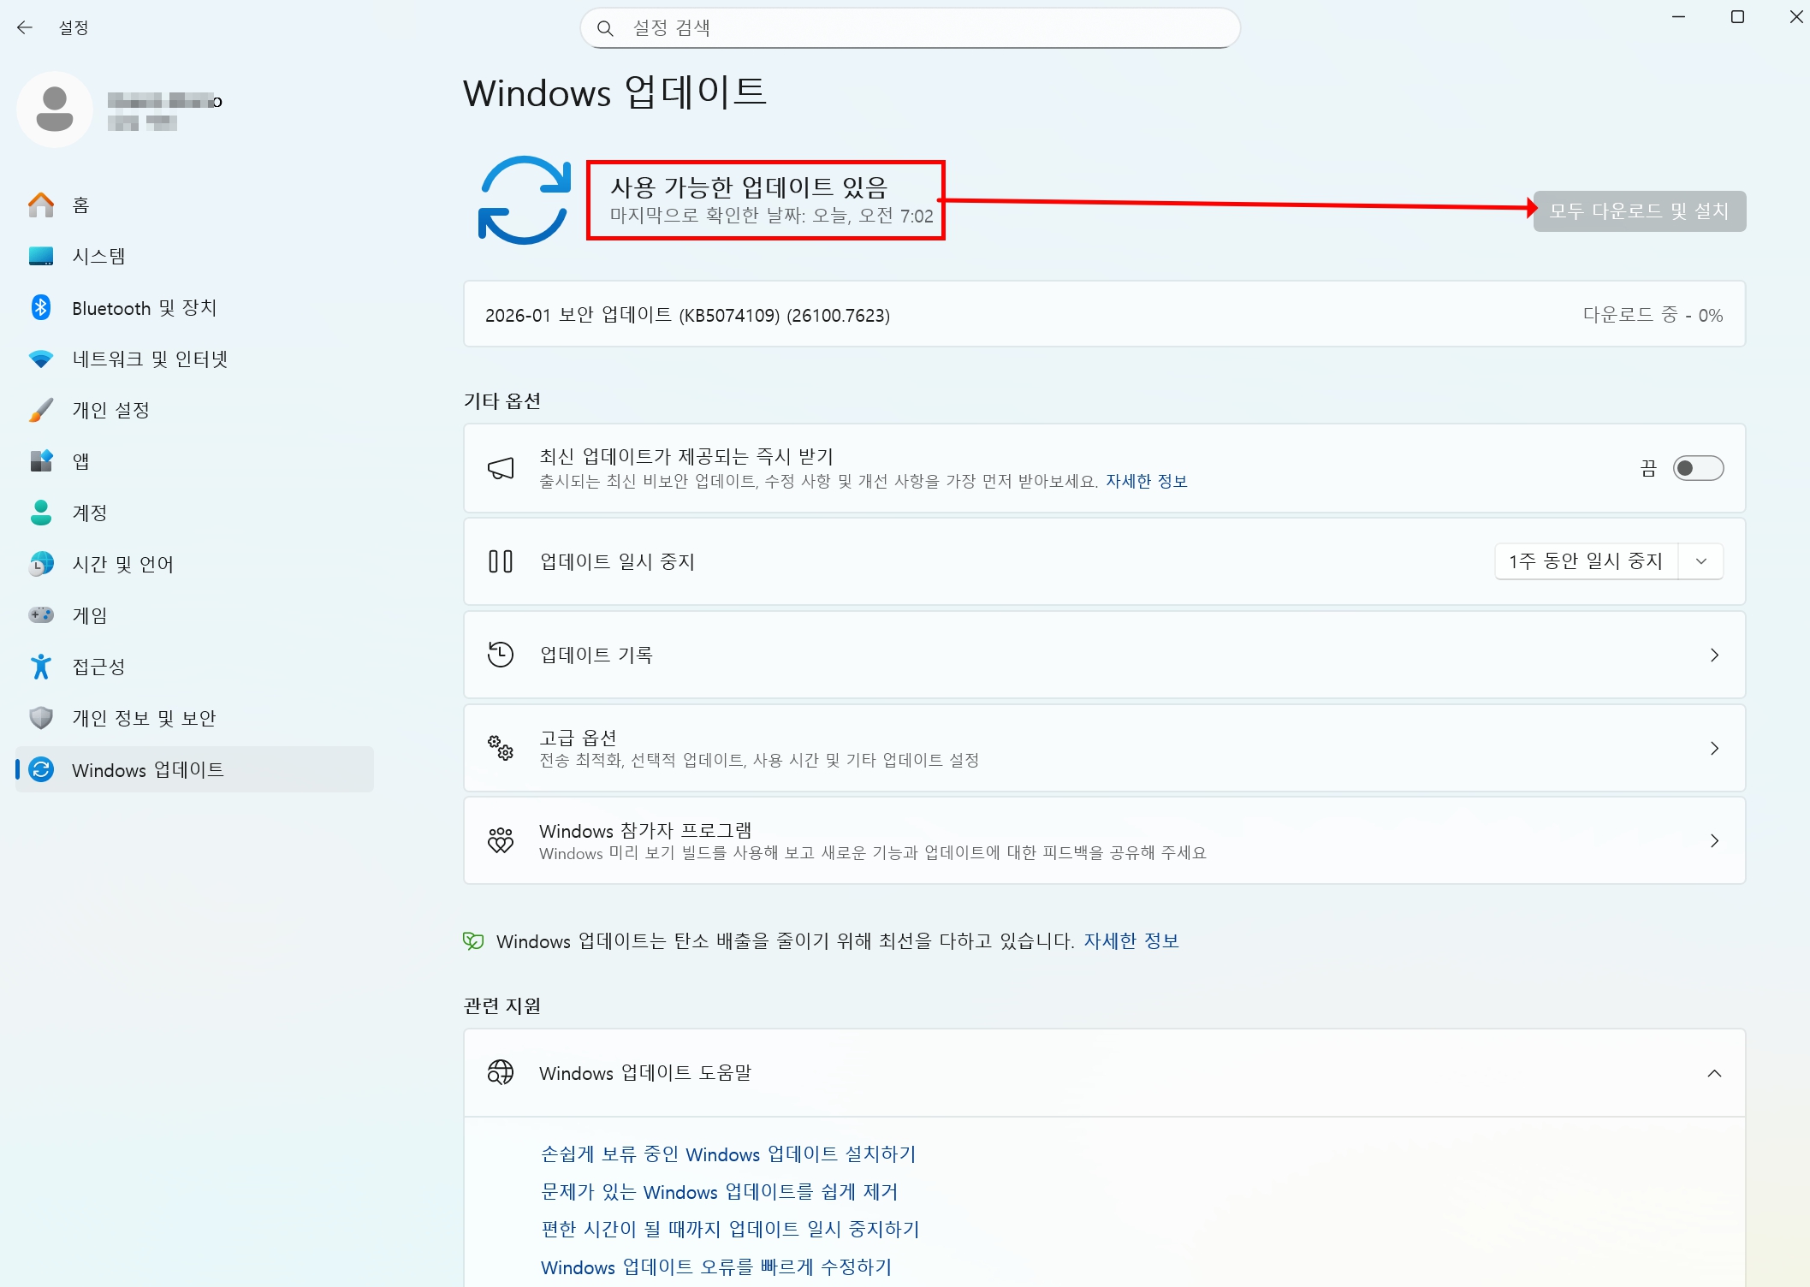This screenshot has height=1287, width=1810.
Task: Click the 시간 및 언어 globe-clock icon
Action: point(41,564)
